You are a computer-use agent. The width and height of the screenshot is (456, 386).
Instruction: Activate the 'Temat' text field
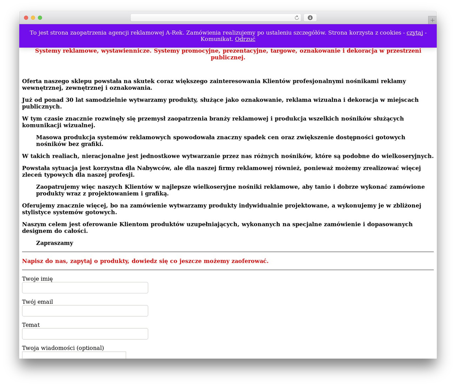[85, 334]
